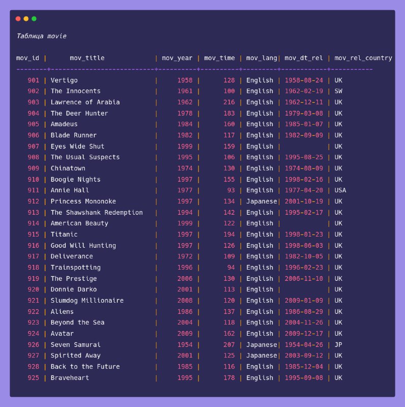Click release date 1954-04-26
405x407 pixels.
(304, 345)
